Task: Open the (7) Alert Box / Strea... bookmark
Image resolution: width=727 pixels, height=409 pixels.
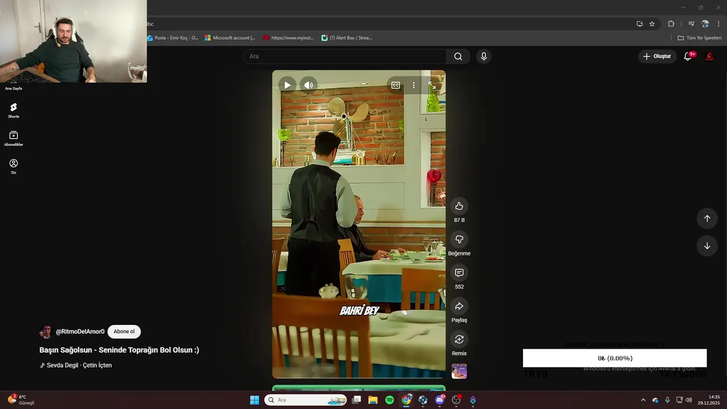Action: pyautogui.click(x=346, y=38)
